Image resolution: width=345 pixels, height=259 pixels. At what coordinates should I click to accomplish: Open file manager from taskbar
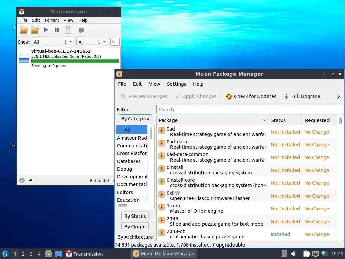(x=49, y=254)
